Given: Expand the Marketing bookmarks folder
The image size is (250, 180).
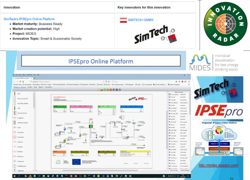Looking at the screenshot, I should [x=36, y=84].
